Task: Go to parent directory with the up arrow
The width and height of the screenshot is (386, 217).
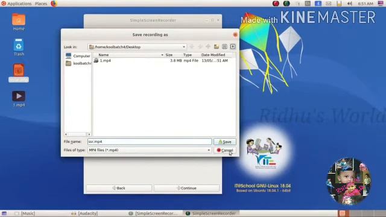Action: (208, 46)
